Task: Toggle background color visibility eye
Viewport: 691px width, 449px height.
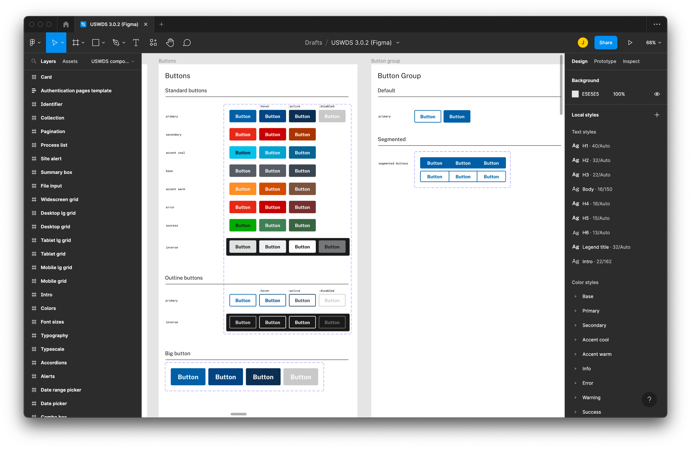Action: [x=657, y=94]
